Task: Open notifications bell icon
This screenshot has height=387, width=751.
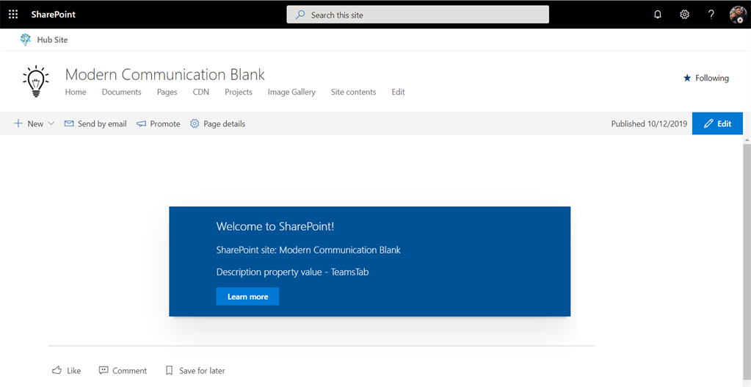Action: [658, 15]
